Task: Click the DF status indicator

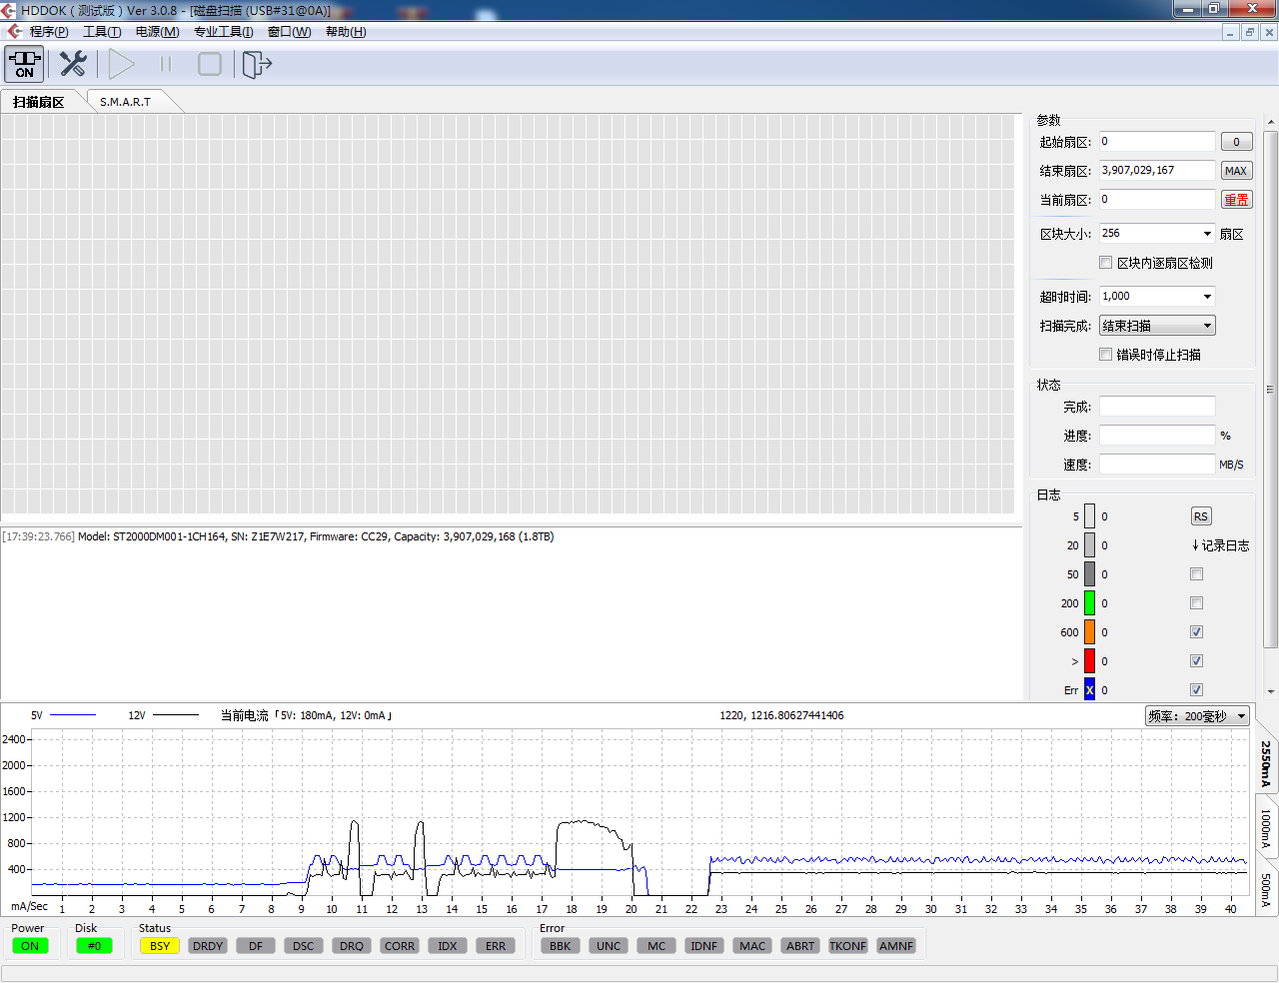Action: pyautogui.click(x=256, y=946)
